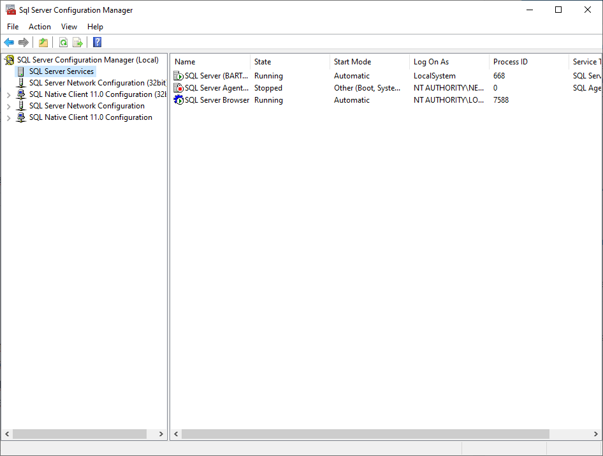Click the stopped SQL Server Agent service icon
The image size is (603, 456).
click(178, 88)
